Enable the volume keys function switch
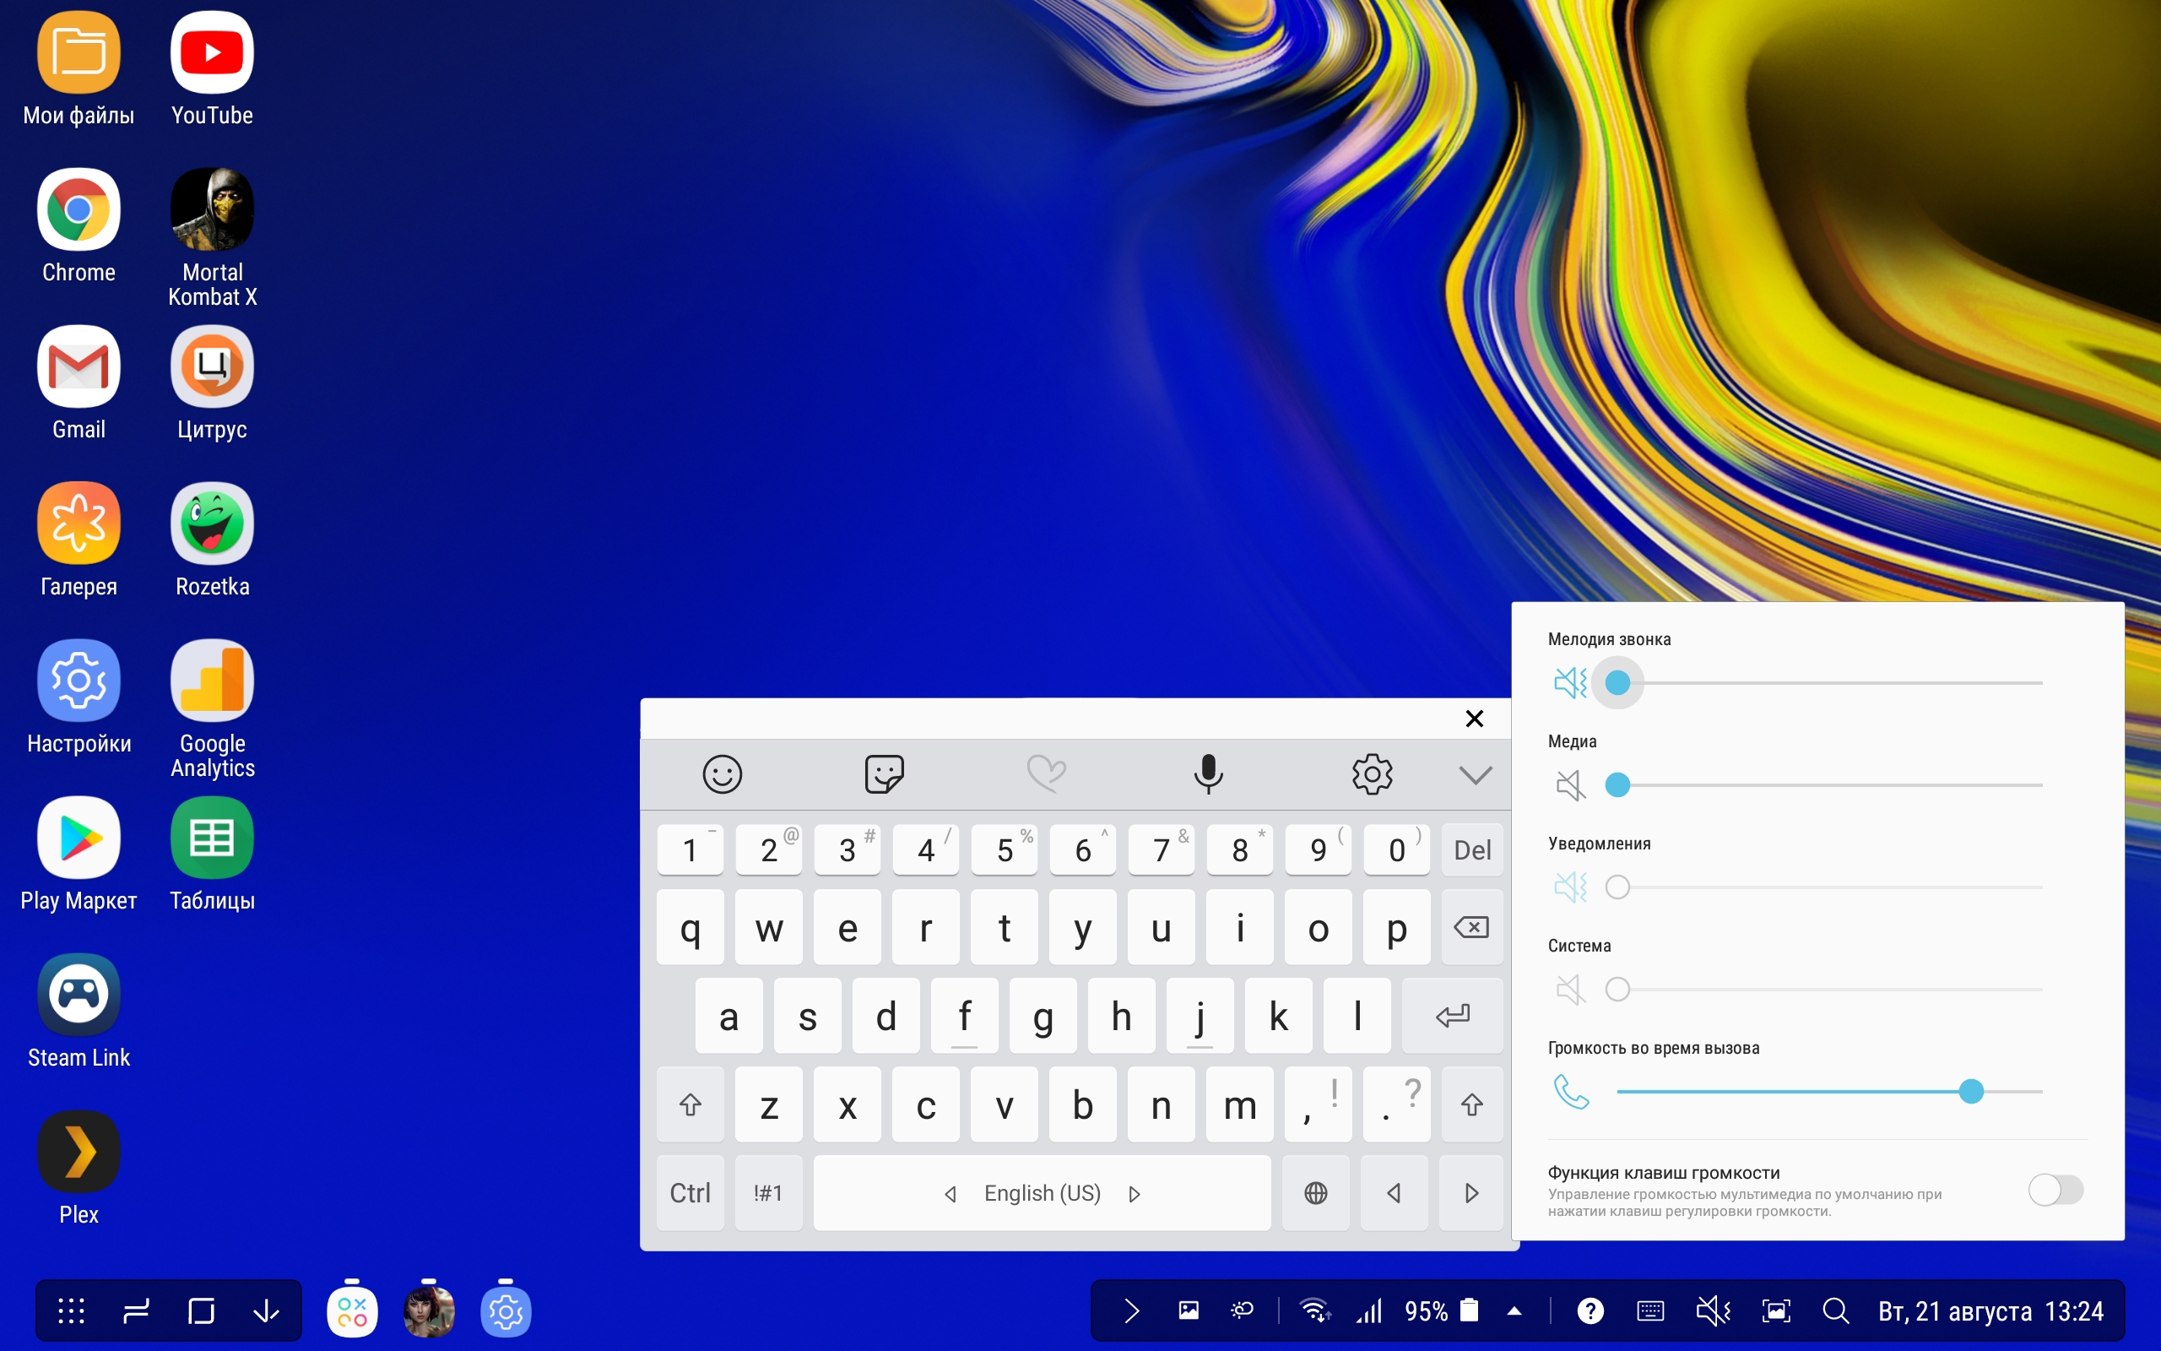This screenshot has height=1351, width=2161. [2055, 1191]
